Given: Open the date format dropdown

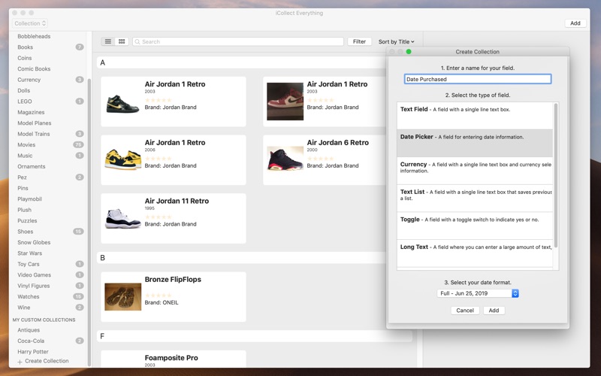Looking at the screenshot, I should pos(478,293).
